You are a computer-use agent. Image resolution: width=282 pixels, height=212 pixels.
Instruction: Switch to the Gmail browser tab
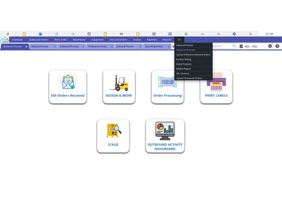point(121,34)
